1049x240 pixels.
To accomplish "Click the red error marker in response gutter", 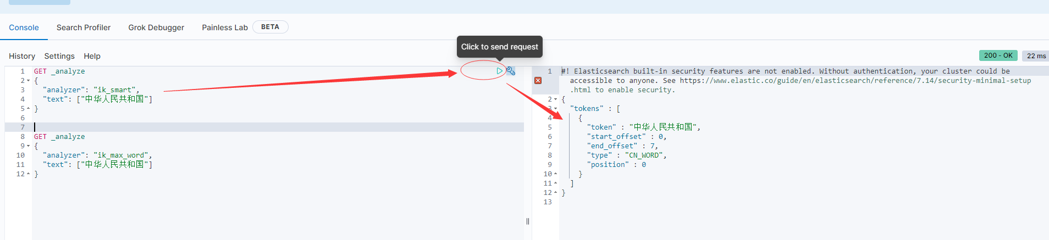I will coord(538,81).
